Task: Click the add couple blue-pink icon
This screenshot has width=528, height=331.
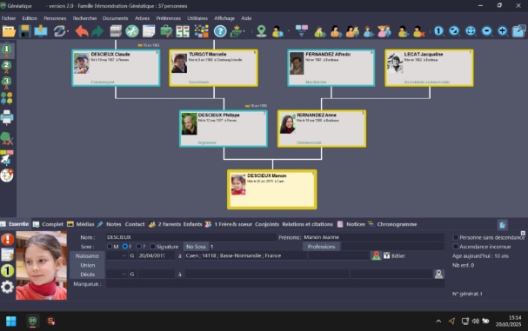Action: [384, 31]
